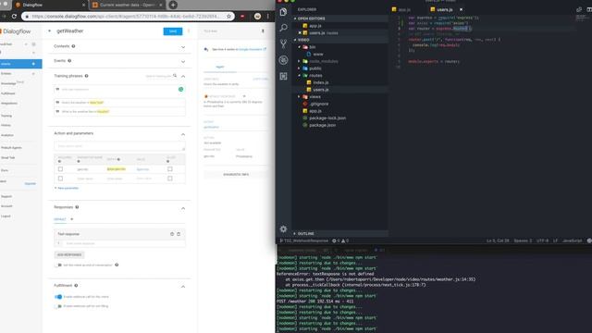The width and height of the screenshot is (592, 333).
Task: Collapse the Fulfillment section
Action: [183, 287]
